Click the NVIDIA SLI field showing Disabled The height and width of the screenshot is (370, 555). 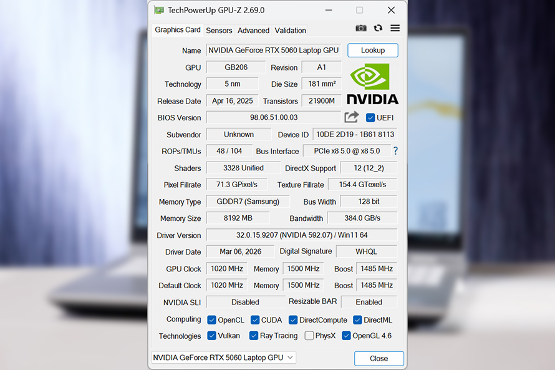click(245, 302)
